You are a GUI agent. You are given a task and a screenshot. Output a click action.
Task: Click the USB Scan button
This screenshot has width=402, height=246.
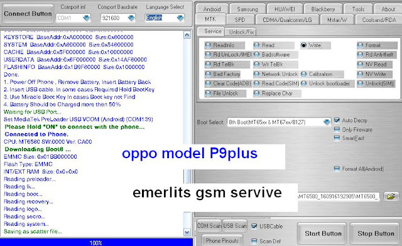[234, 226]
